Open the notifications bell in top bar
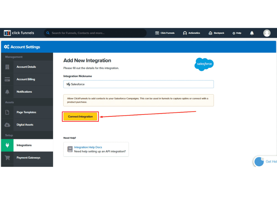Viewport: 277px width, 207px height. [252, 33]
